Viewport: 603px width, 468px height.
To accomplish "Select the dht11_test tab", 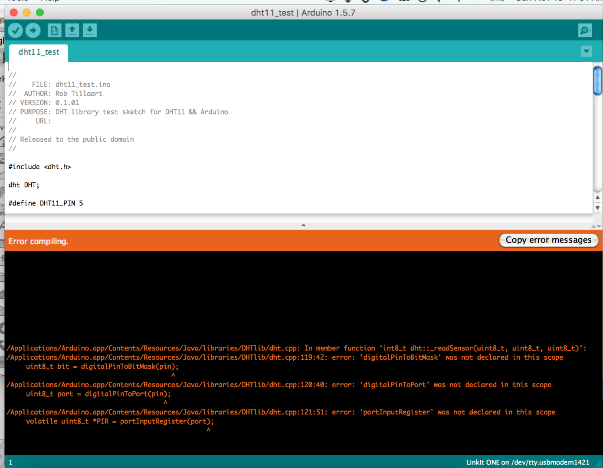I will pos(38,52).
